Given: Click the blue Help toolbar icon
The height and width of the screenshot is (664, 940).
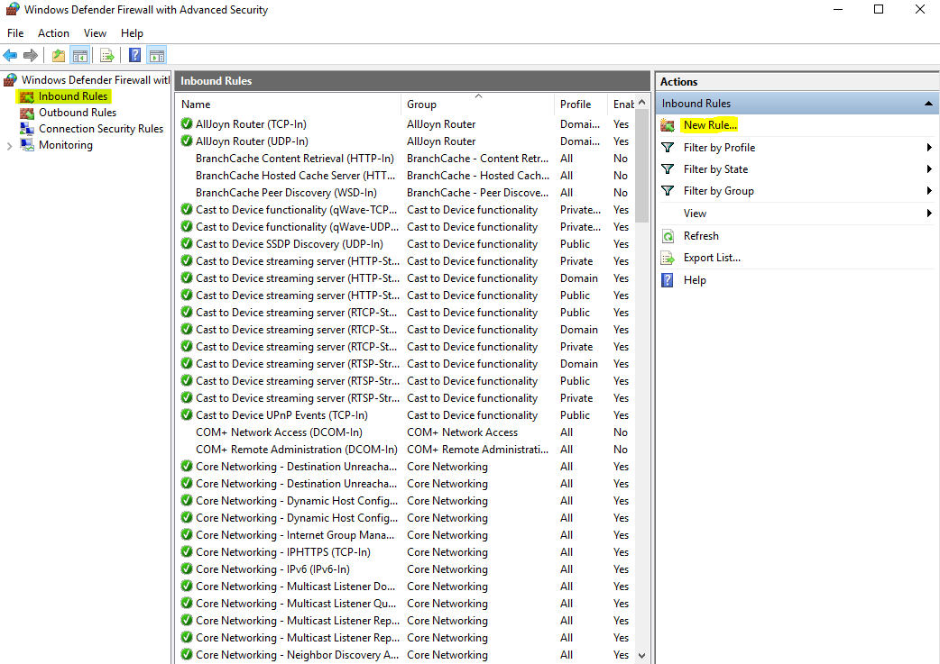Looking at the screenshot, I should (135, 56).
